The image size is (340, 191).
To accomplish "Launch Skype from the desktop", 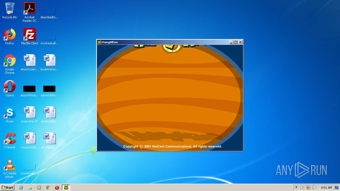I will [10, 115].
